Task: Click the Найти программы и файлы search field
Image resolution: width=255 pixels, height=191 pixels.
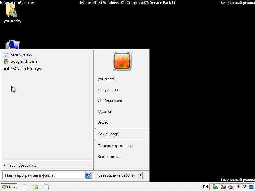Action: click(x=44, y=175)
